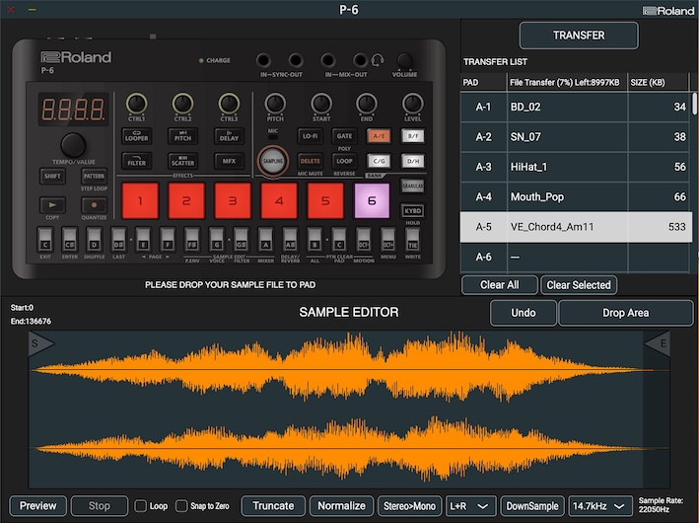Click Clear Selected

(x=579, y=285)
